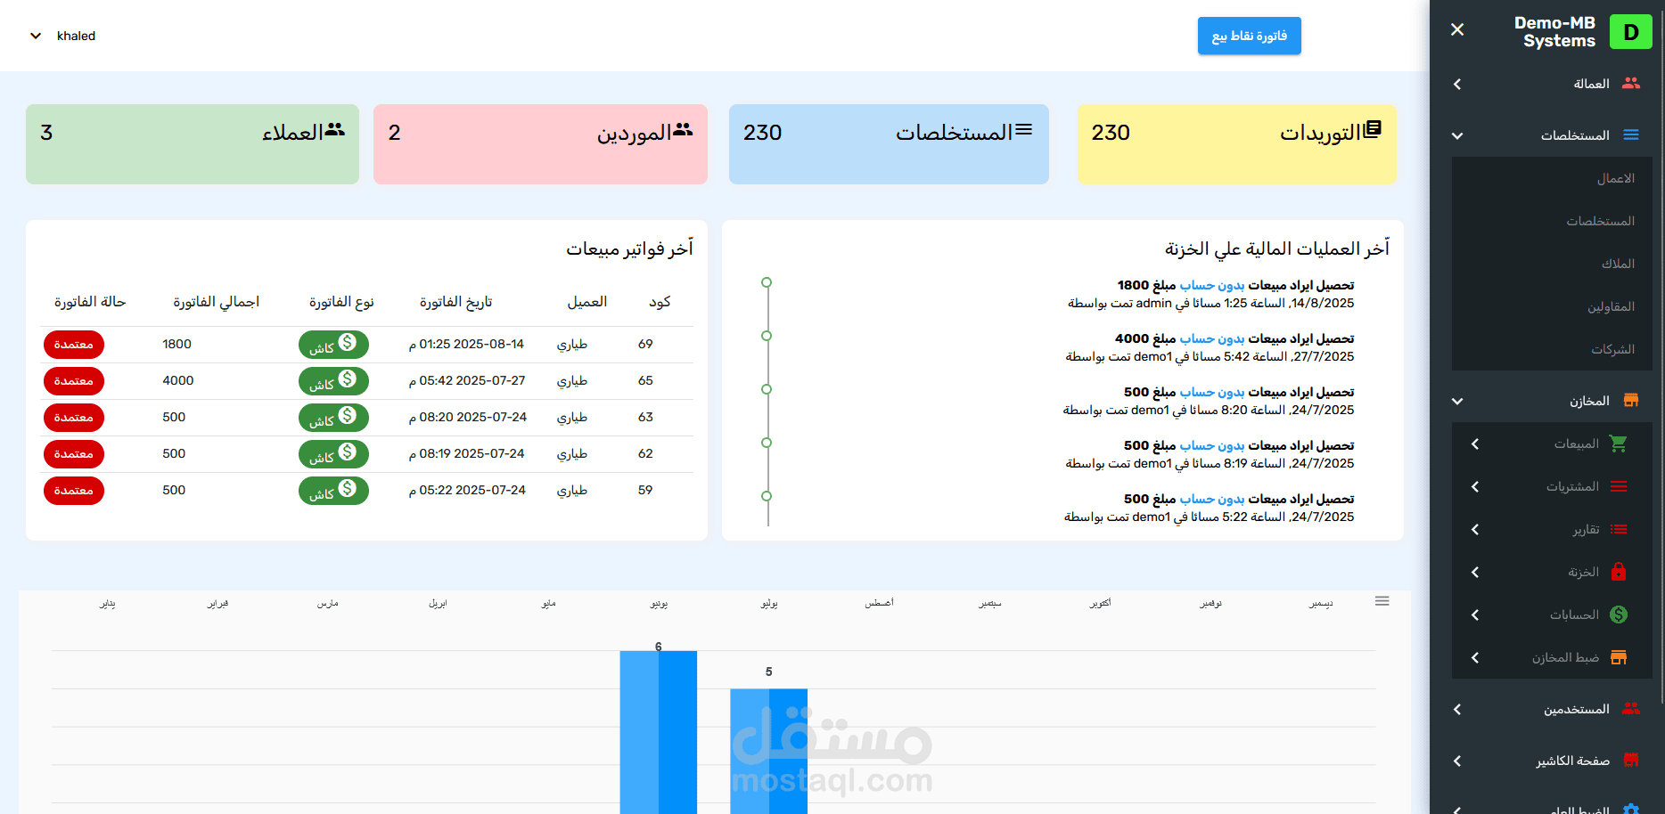Click يناير month label on chart
1665x814 pixels.
tap(108, 603)
